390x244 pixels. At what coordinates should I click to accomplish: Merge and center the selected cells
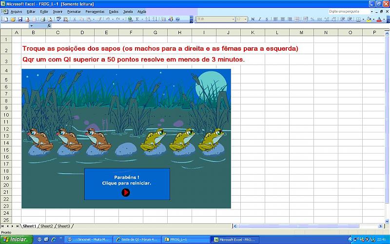tap(297, 19)
